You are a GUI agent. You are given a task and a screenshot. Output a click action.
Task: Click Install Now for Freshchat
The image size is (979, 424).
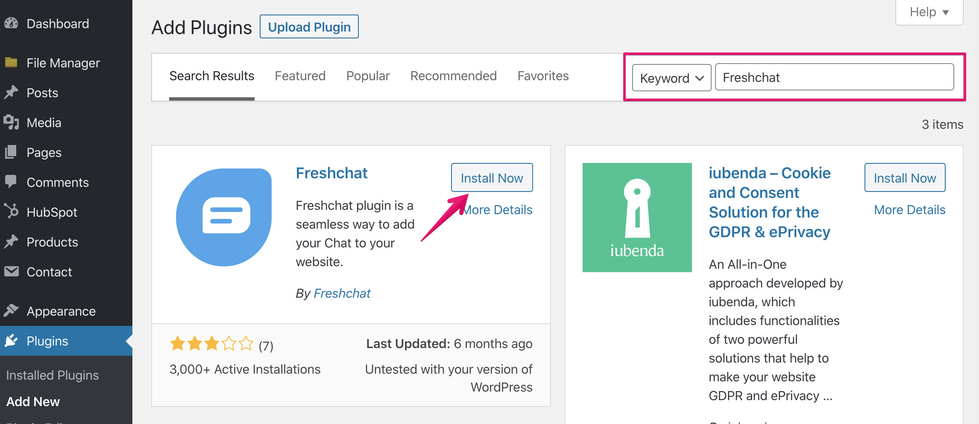pyautogui.click(x=492, y=178)
